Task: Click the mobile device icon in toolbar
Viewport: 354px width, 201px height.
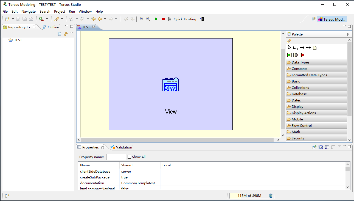Action: click(x=202, y=19)
